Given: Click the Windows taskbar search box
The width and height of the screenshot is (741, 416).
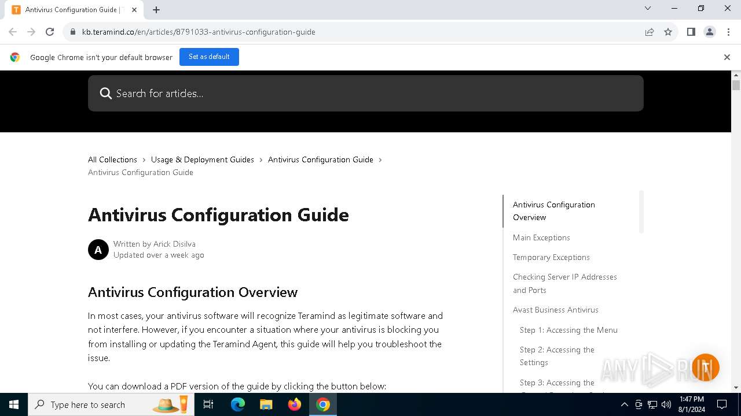Looking at the screenshot, I should (111, 404).
